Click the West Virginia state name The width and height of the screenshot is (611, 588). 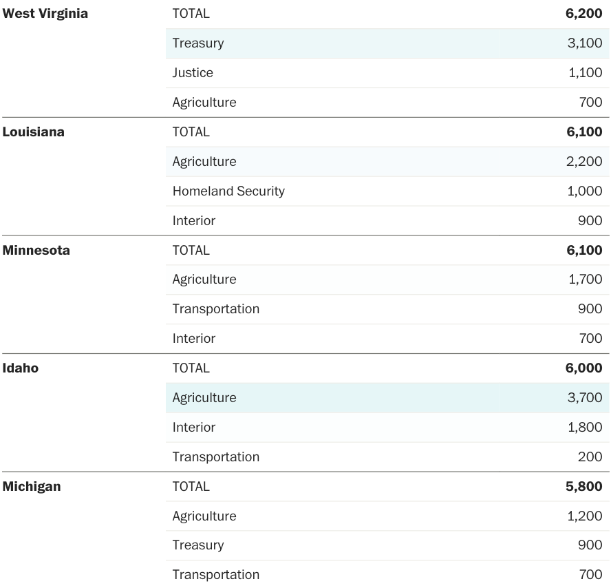point(45,14)
